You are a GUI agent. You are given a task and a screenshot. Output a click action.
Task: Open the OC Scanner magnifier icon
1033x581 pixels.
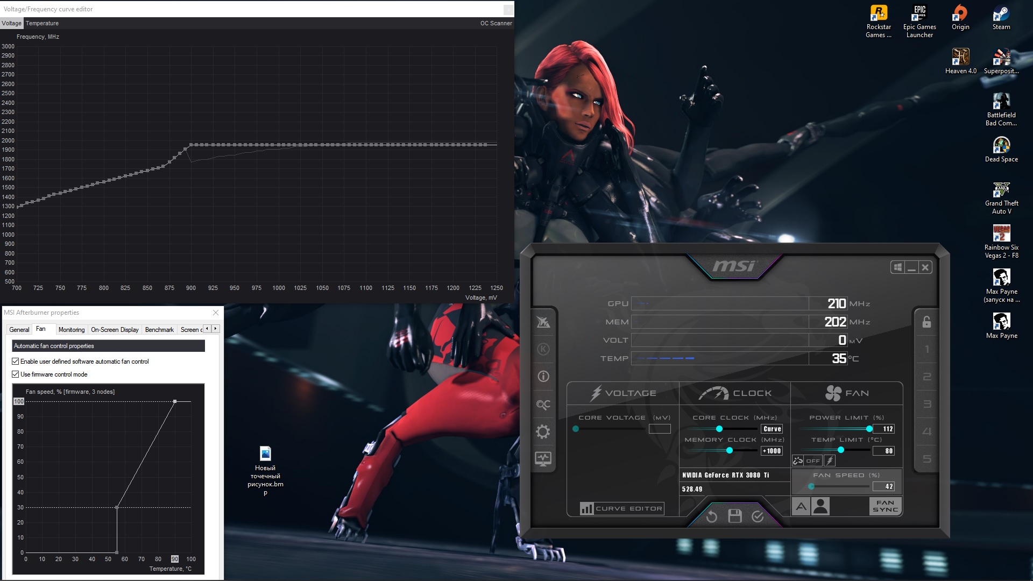(543, 404)
